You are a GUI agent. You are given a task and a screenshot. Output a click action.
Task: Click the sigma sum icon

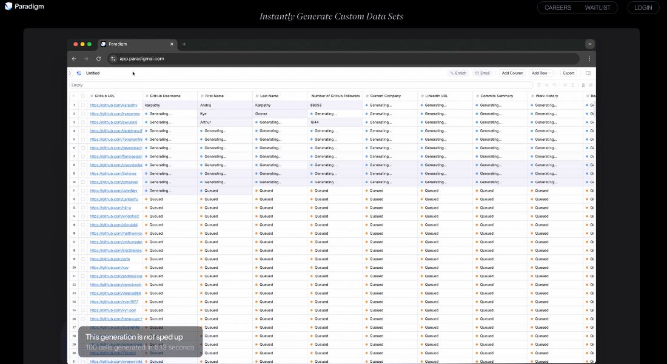point(572,85)
